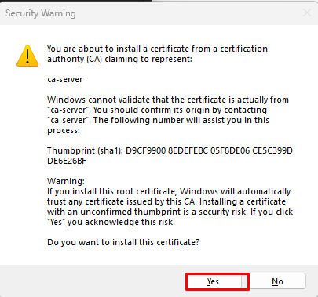Click the yellow warning triangle icon

coord(27,56)
